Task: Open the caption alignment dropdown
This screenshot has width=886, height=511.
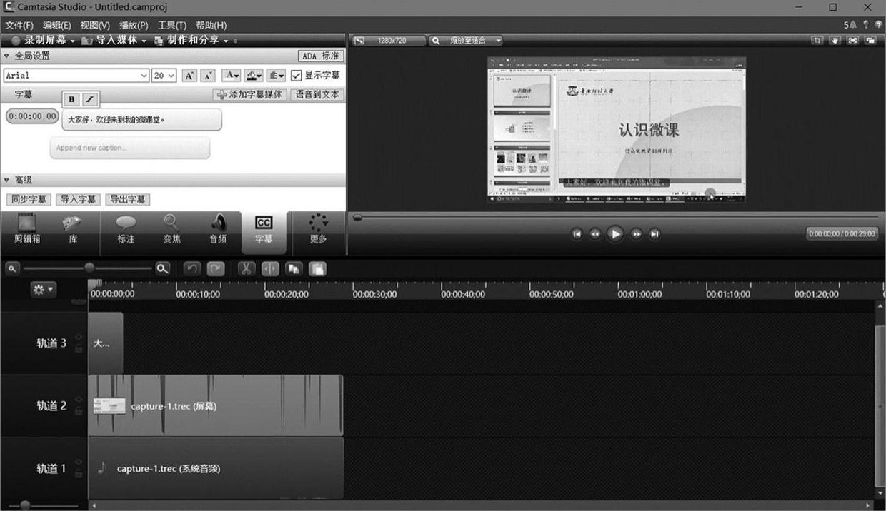Action: pos(277,76)
